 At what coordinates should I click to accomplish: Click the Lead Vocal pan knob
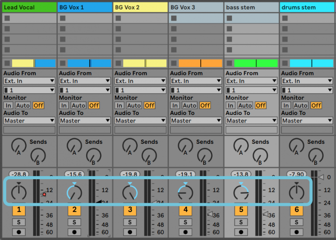pyautogui.click(x=19, y=192)
